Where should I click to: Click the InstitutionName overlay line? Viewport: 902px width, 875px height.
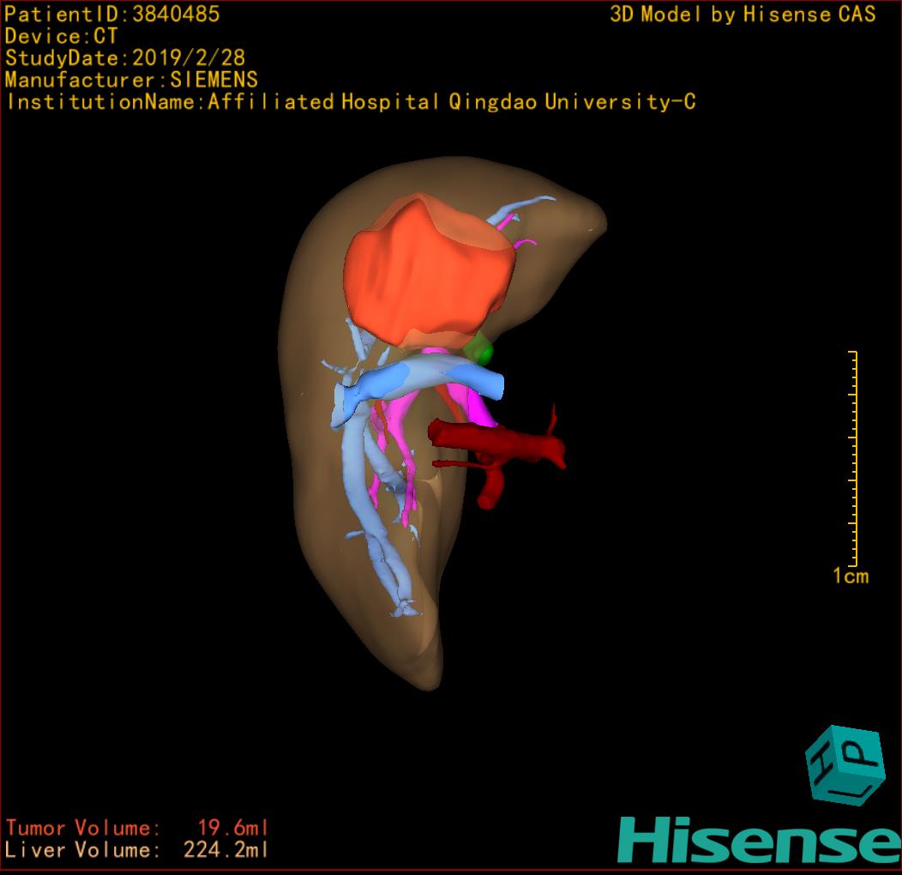pos(350,102)
